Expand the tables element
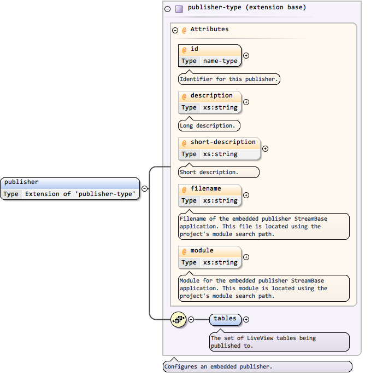Viewport: 371px width, 374px height. click(x=246, y=319)
